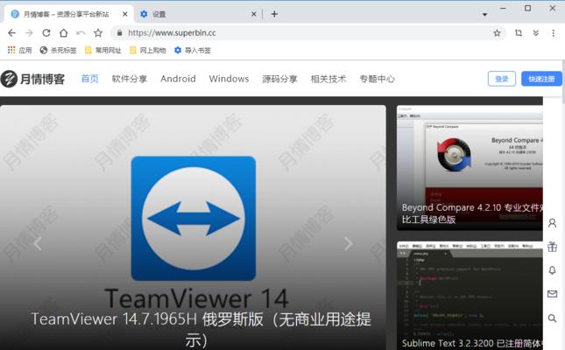Expand the double-chevron extensions icon
The image size is (565, 350).
(x=536, y=33)
